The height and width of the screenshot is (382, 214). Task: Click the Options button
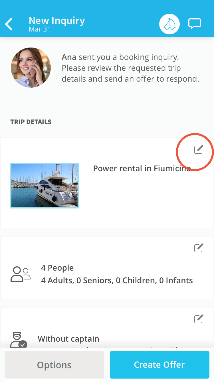(54, 365)
